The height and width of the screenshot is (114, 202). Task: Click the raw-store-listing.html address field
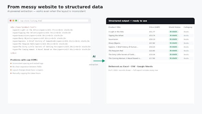pyautogui.click(x=53, y=21)
